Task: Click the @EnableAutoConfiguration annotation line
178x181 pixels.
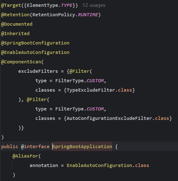Action: click(35, 53)
